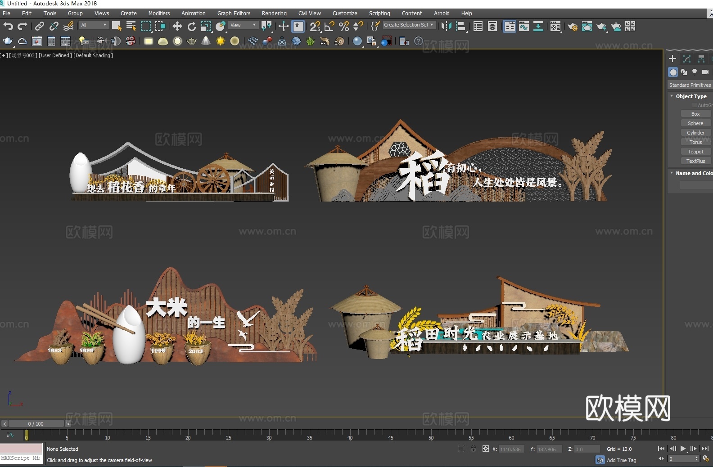Open the Scene Explorer

click(x=478, y=27)
